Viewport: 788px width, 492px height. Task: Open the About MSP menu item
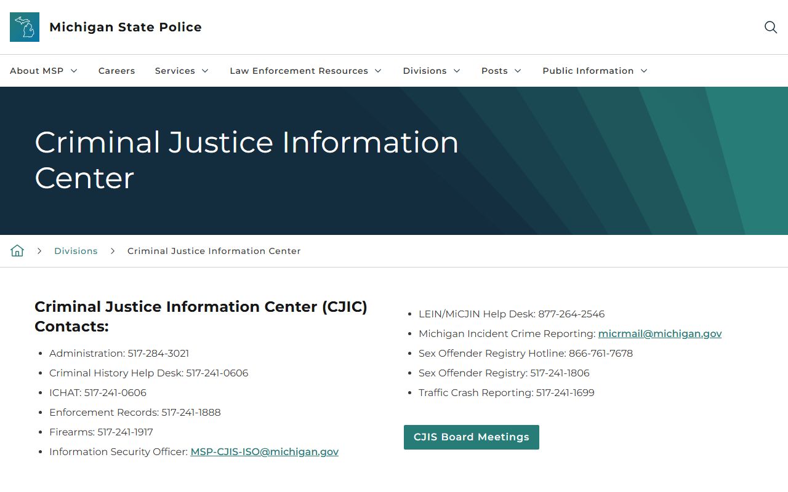pyautogui.click(x=37, y=71)
